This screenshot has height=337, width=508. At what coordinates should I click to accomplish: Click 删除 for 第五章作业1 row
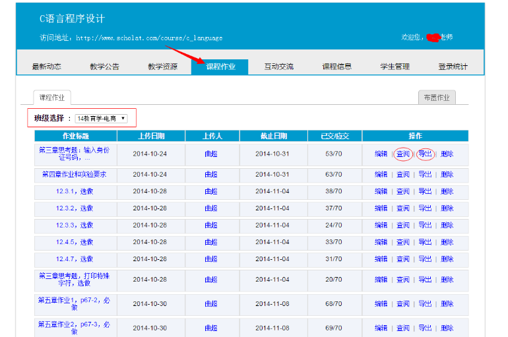pos(447,303)
